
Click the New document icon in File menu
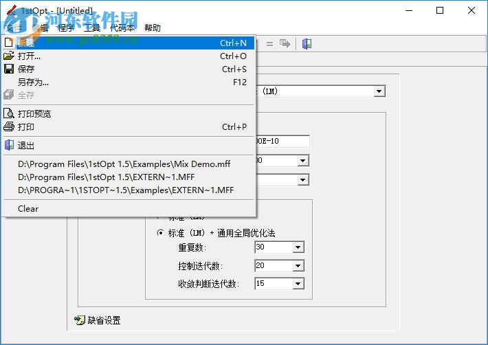pos(9,43)
